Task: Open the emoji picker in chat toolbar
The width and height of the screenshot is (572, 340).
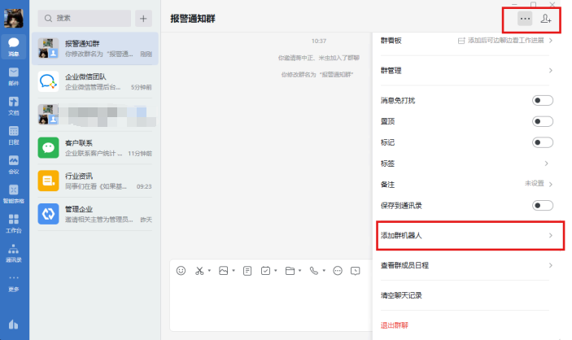Action: [x=181, y=271]
